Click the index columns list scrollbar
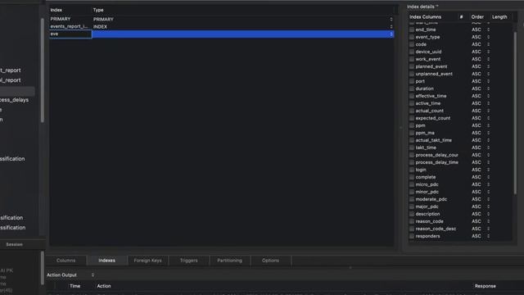Screen dimensions: 524x295 coord(515,114)
